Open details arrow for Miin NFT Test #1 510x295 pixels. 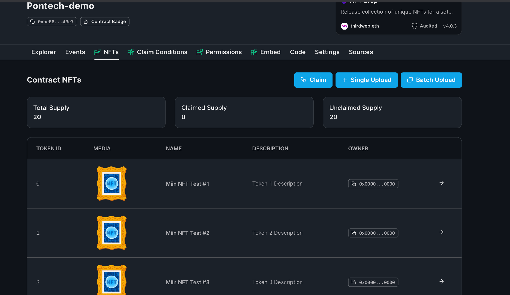tap(442, 183)
